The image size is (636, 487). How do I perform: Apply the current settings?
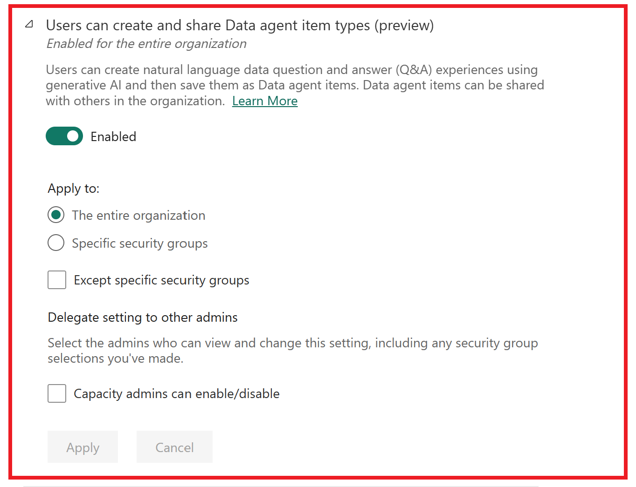[x=83, y=447]
